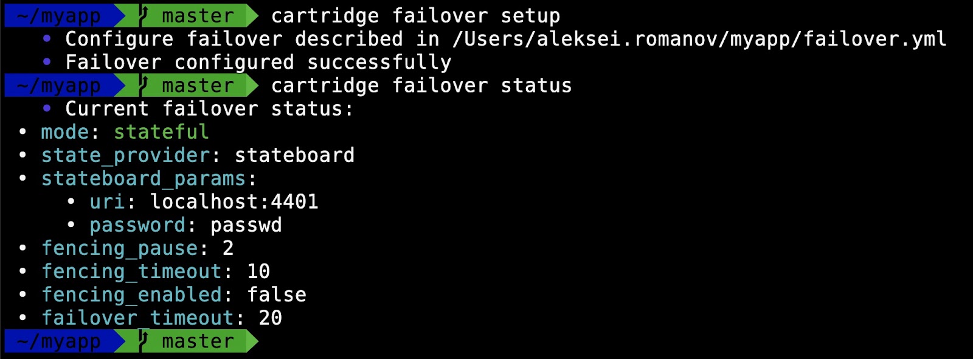Viewport: 973px width, 359px height.
Task: Click the git branch icon in the bottom prompt
Action: tap(144, 341)
